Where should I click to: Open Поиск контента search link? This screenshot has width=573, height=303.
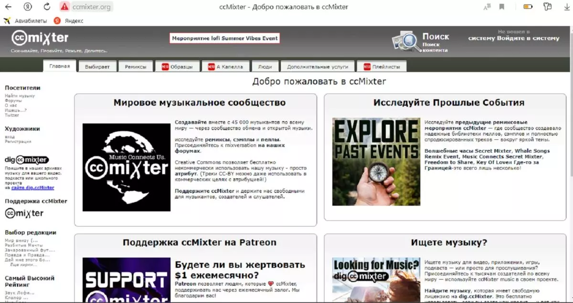[435, 47]
